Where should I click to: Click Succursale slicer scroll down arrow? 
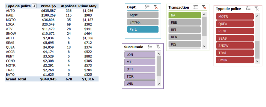[159, 84]
